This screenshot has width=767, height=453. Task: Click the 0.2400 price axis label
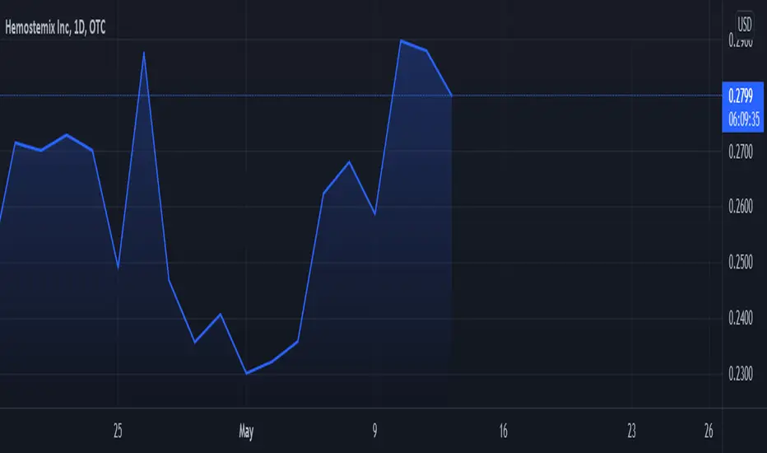pos(741,318)
